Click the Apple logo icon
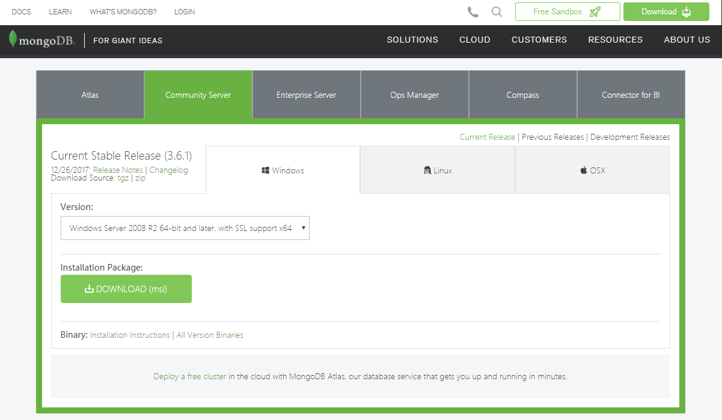This screenshot has height=420, width=722. point(583,170)
